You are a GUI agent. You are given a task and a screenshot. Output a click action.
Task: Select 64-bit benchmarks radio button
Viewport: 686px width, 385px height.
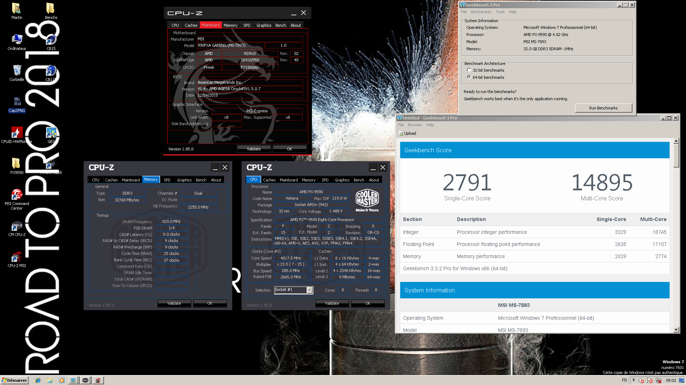coord(469,77)
